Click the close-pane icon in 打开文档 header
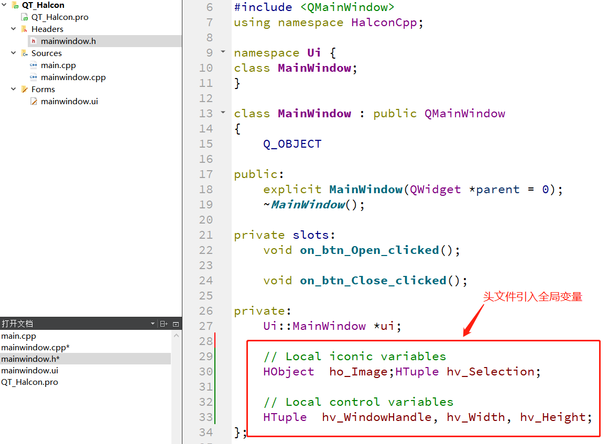Viewport: 608px width, 444px height. click(x=176, y=324)
